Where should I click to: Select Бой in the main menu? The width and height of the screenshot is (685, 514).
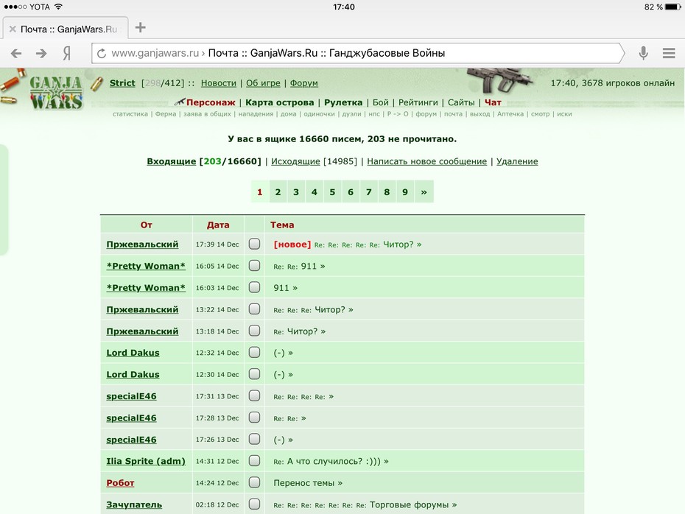pos(381,102)
